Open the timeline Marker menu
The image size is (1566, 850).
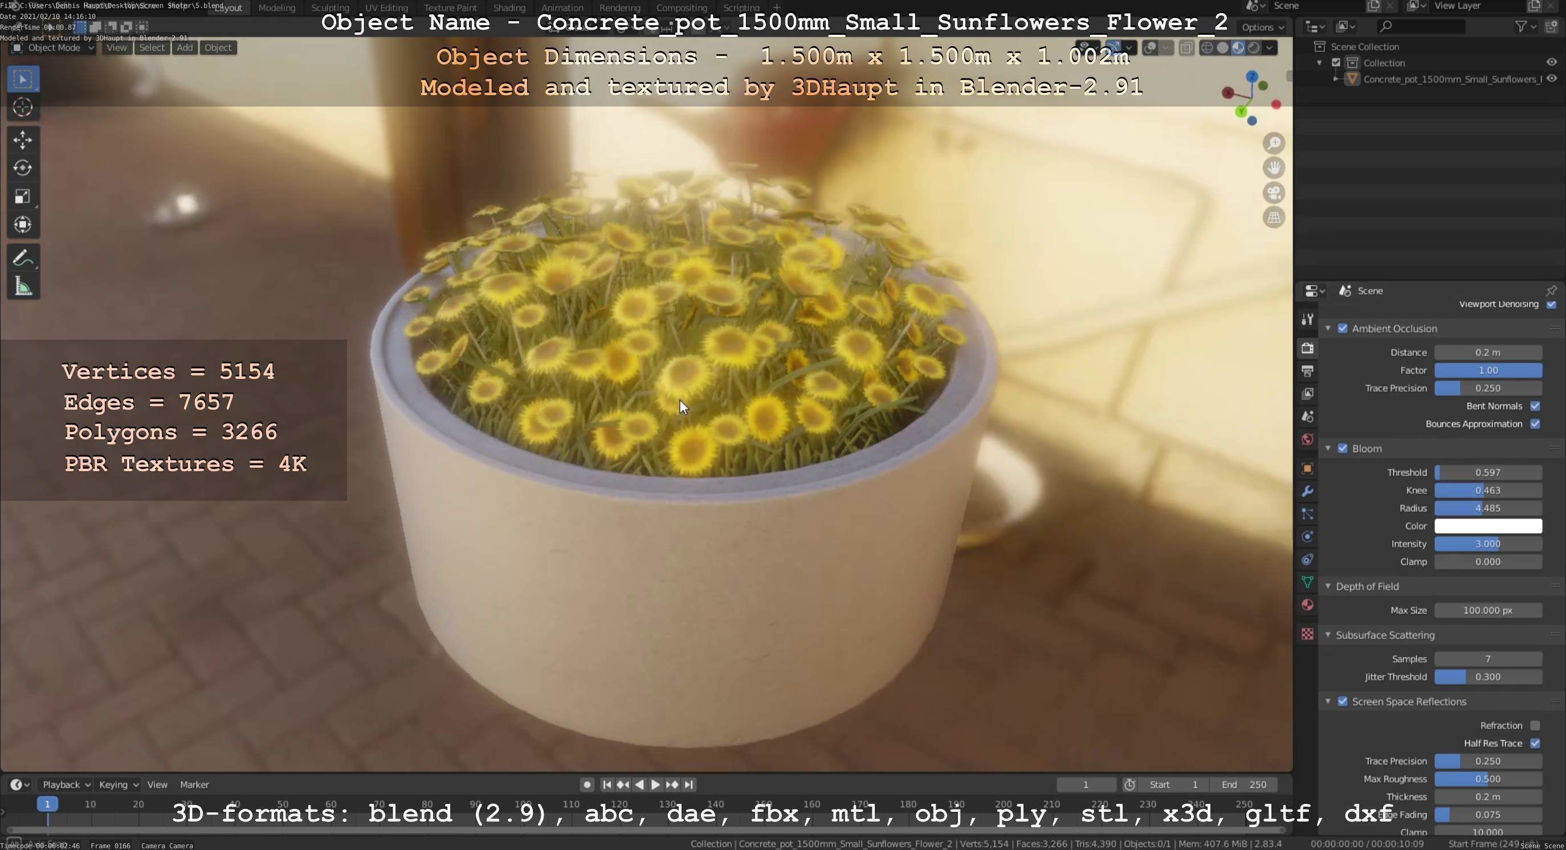(x=194, y=784)
